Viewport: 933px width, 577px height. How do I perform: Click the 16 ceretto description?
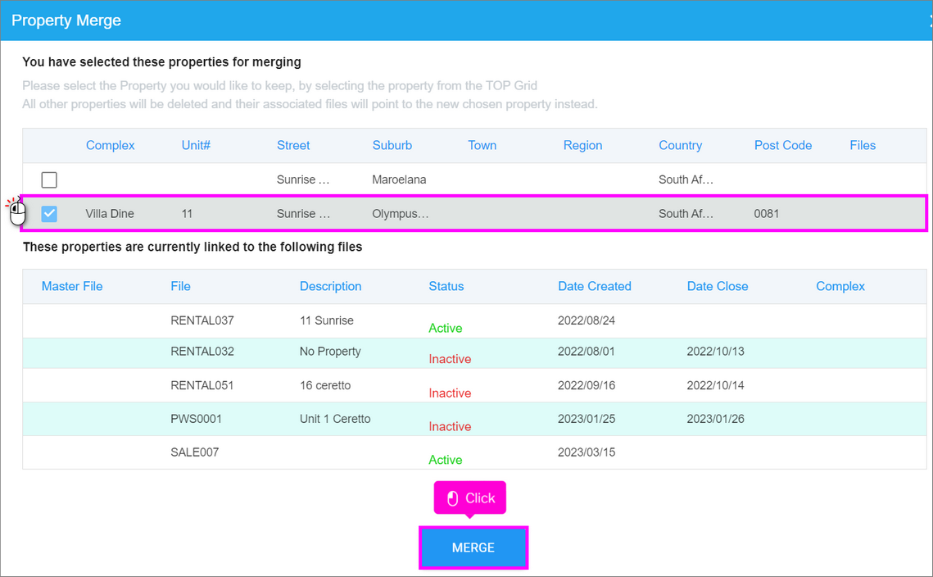tap(325, 385)
